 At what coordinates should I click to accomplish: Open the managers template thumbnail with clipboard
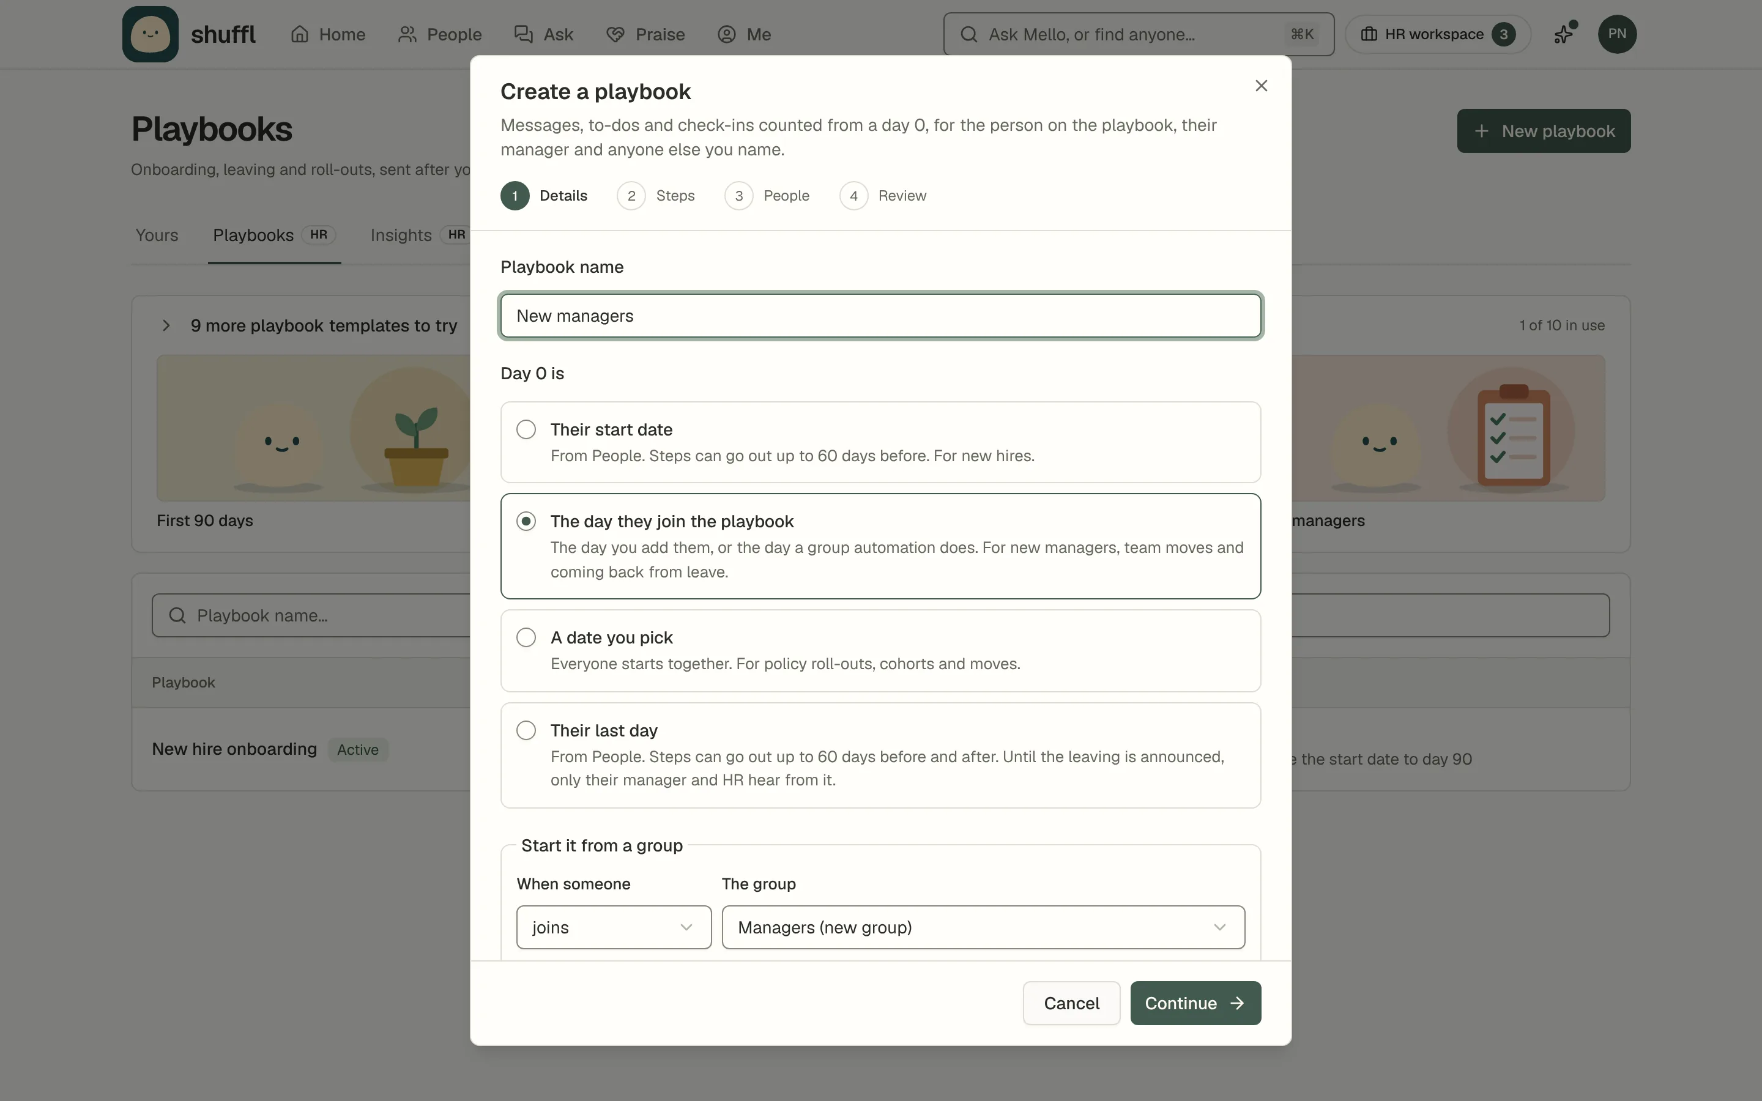coord(1449,428)
